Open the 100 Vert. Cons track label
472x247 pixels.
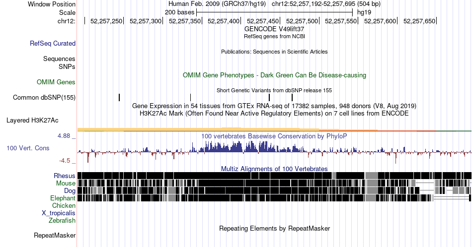[x=28, y=148]
